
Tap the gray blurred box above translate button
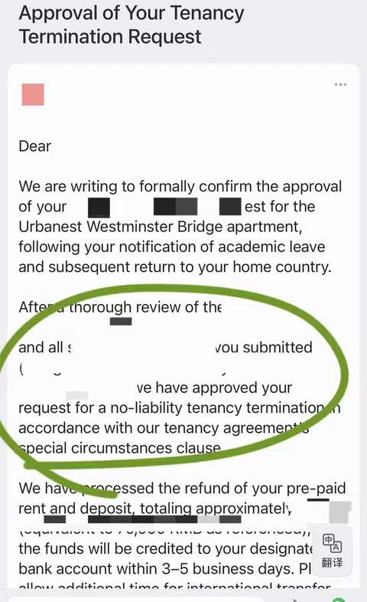340,512
